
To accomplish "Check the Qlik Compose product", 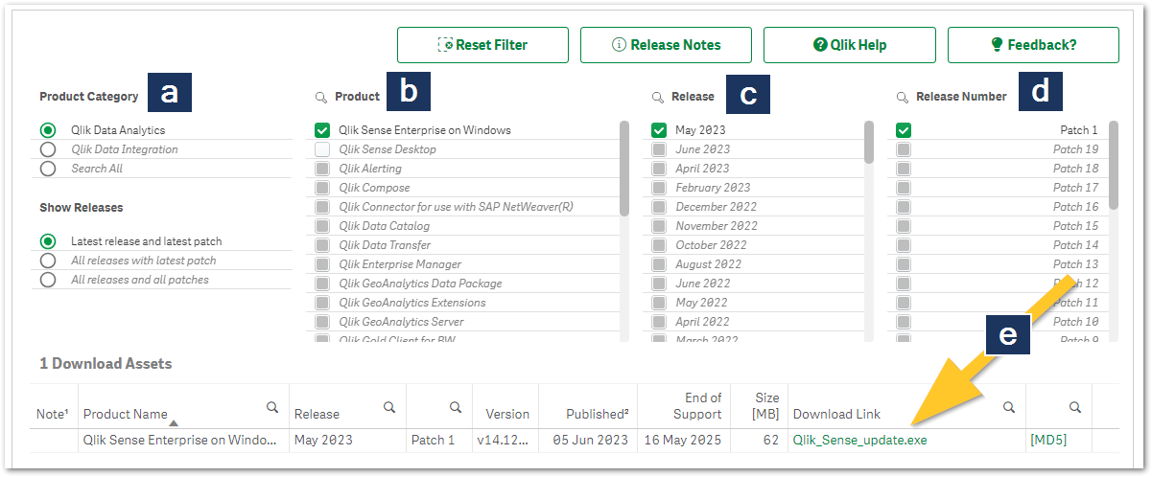I will (322, 188).
